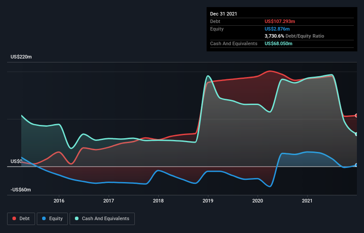Toggle the Cash And Equivalents legend button
This screenshot has width=364, height=233.
102,219
